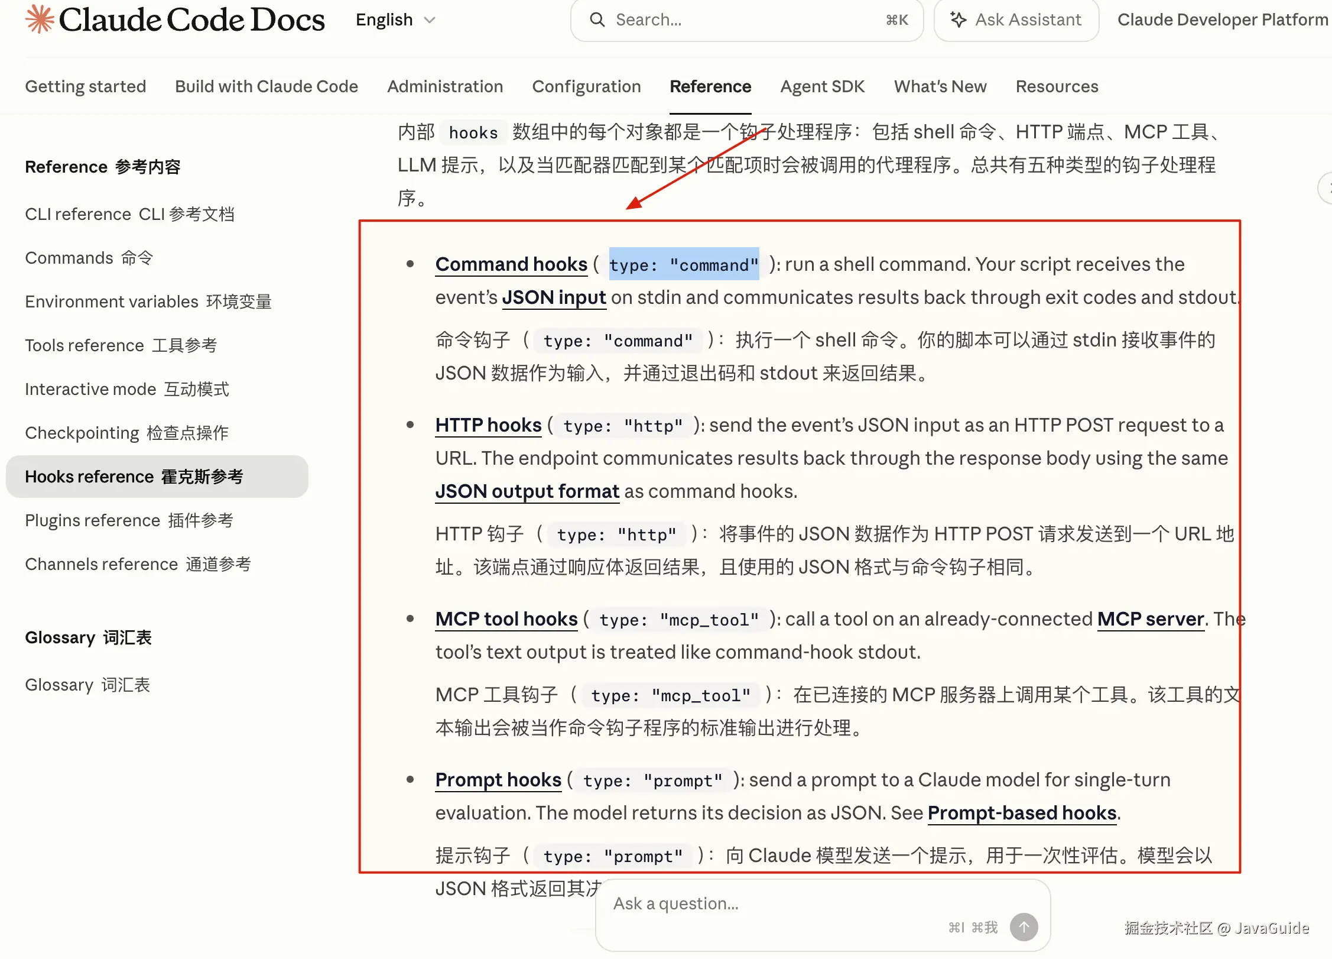
Task: Click type: "mcp_tool" code in English paragraph
Action: pos(679,620)
